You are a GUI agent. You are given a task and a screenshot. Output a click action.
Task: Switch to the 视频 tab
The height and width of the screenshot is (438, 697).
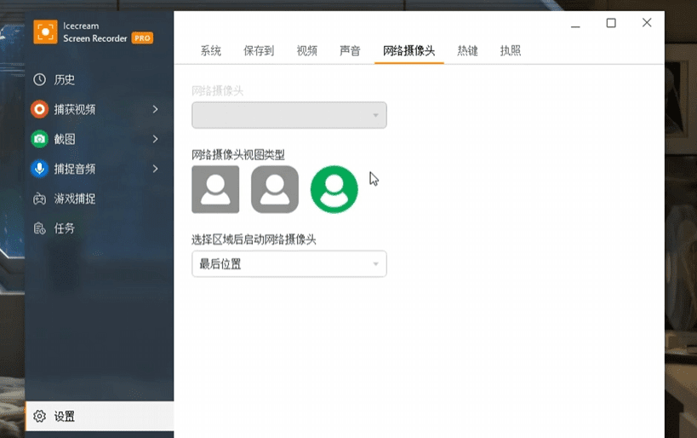click(306, 51)
